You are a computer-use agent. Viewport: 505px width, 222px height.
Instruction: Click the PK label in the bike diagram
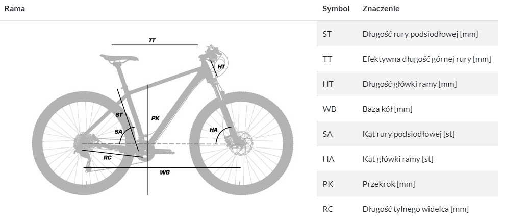coord(156,118)
